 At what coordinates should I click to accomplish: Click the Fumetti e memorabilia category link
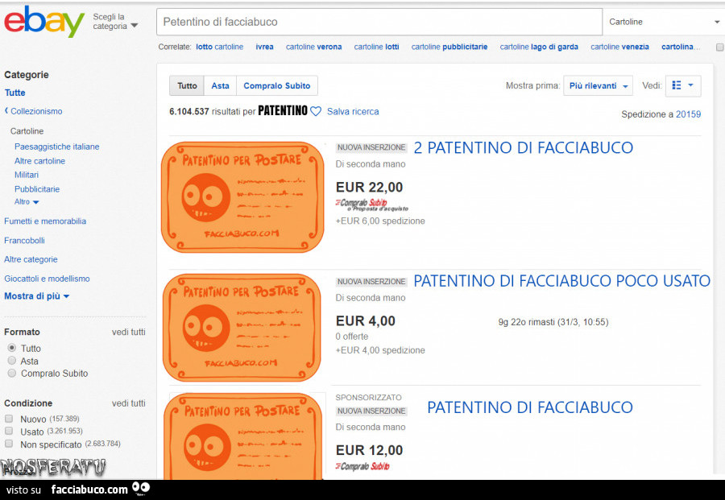(x=45, y=221)
